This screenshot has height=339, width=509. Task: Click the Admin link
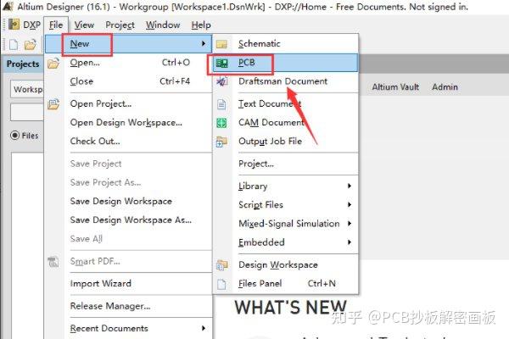click(x=445, y=87)
